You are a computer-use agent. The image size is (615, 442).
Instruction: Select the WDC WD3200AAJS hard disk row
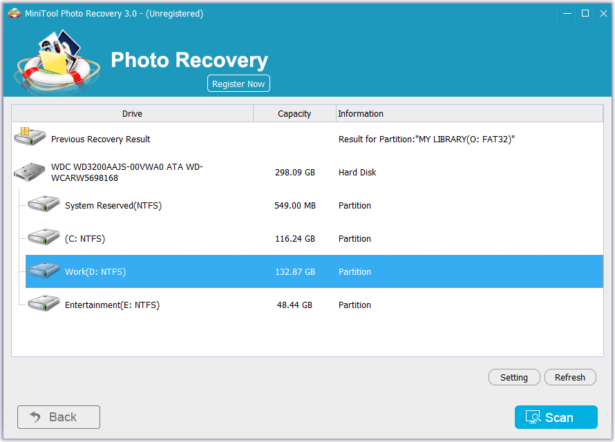point(307,173)
